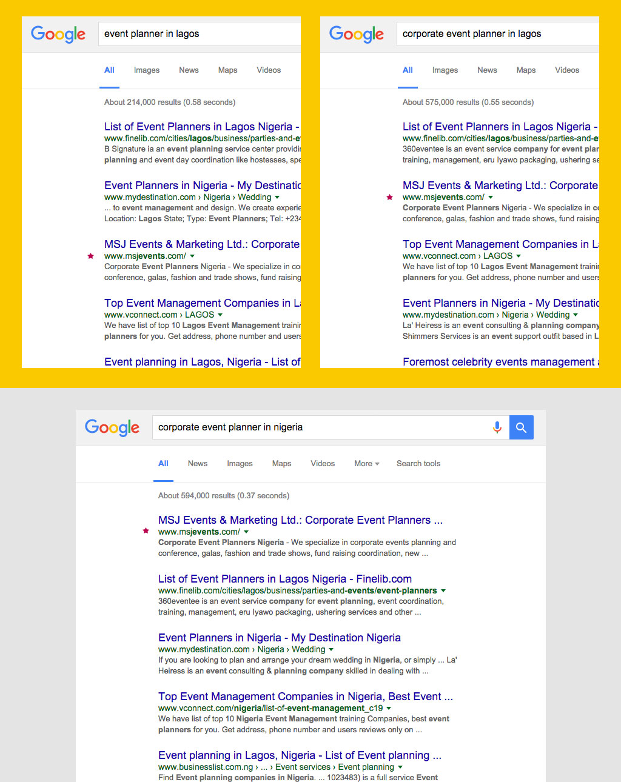Open Images tab in 'corporate event planner in lagos' panel
Screen dimensions: 621x782
pyautogui.click(x=445, y=70)
